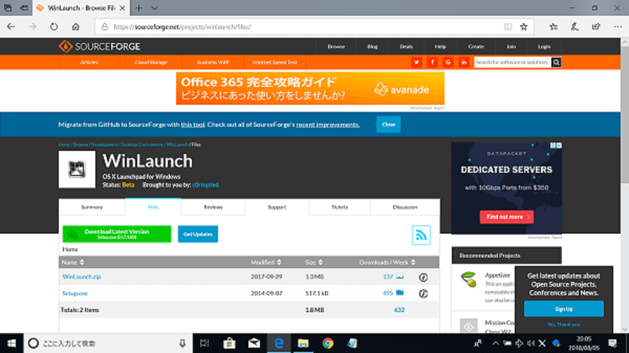
Task: Open file details via info icon beside WinLaunch.zip
Action: coord(423,278)
